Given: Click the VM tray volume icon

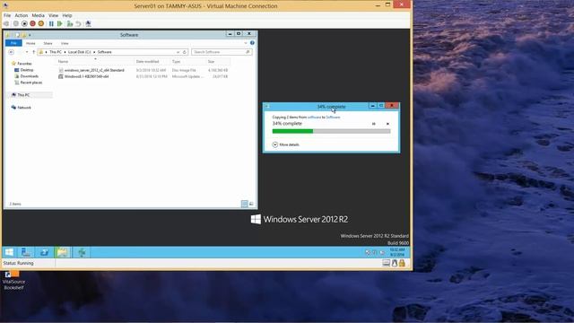Looking at the screenshot, I should coord(382,253).
